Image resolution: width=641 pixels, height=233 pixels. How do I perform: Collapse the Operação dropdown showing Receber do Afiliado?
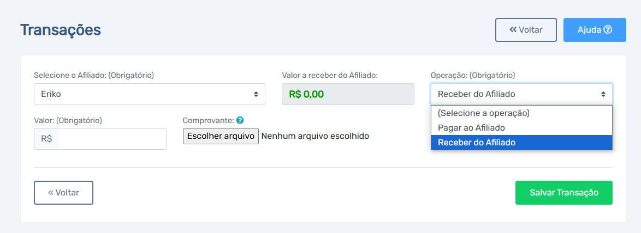[x=521, y=94]
